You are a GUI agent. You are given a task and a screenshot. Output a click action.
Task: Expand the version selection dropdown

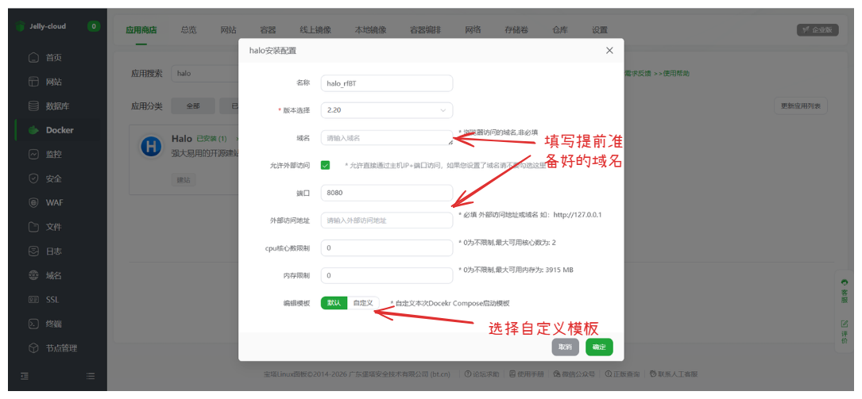386,110
